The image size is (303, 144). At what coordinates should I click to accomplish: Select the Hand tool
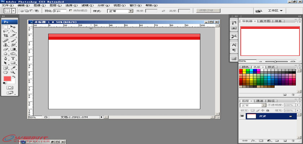6,72
